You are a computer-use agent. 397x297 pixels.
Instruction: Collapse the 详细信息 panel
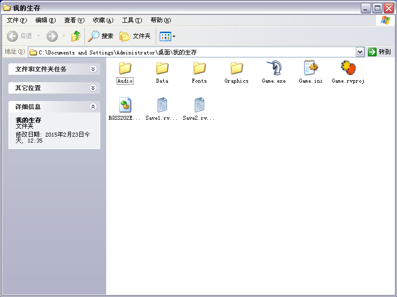93,106
